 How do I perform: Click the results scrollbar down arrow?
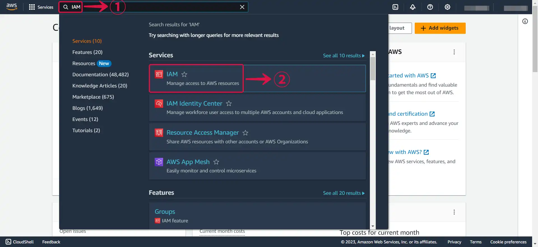[373, 226]
